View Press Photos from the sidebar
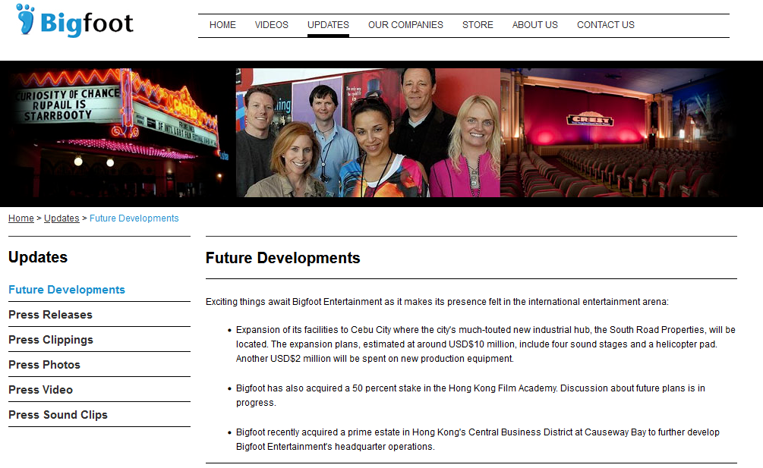 pos(44,365)
